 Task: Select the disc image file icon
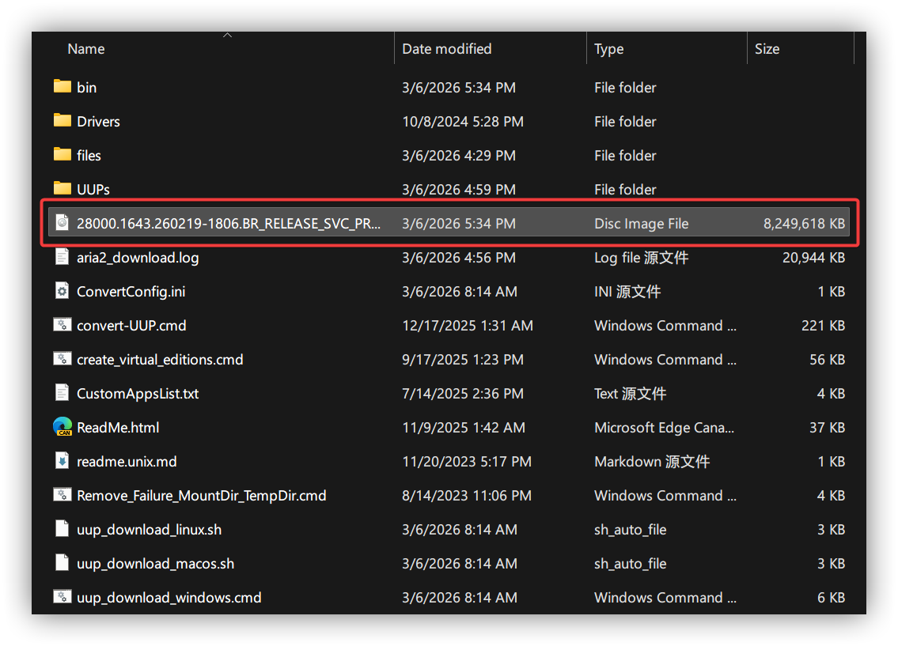[63, 224]
